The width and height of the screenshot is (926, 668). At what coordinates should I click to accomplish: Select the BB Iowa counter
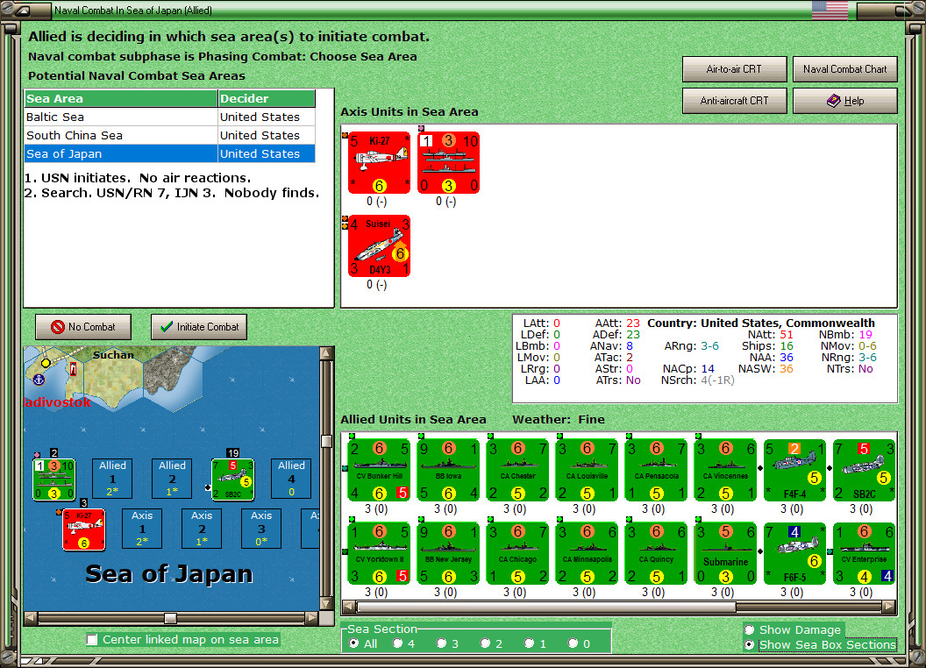coord(448,470)
